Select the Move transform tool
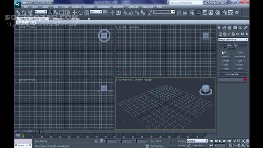This screenshot has height=148, width=263. click(74, 12)
